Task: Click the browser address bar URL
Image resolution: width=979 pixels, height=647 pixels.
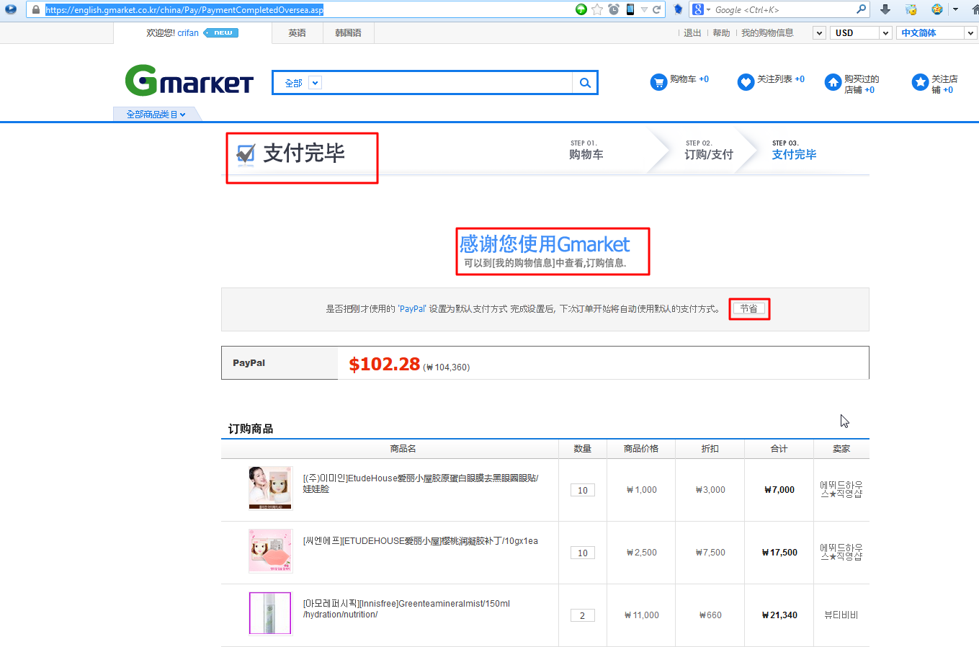Action: 184,10
